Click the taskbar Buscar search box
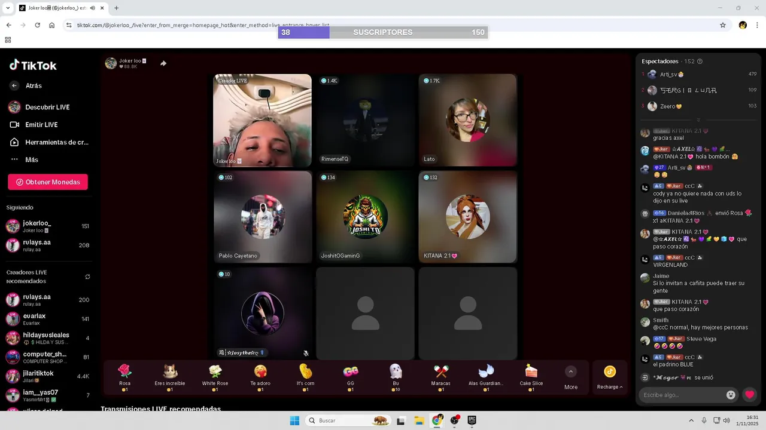This screenshot has width=766, height=430. click(348, 420)
